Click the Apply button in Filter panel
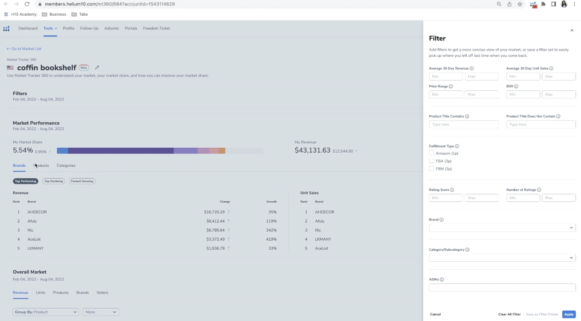The width and height of the screenshot is (581, 321). 568,314
